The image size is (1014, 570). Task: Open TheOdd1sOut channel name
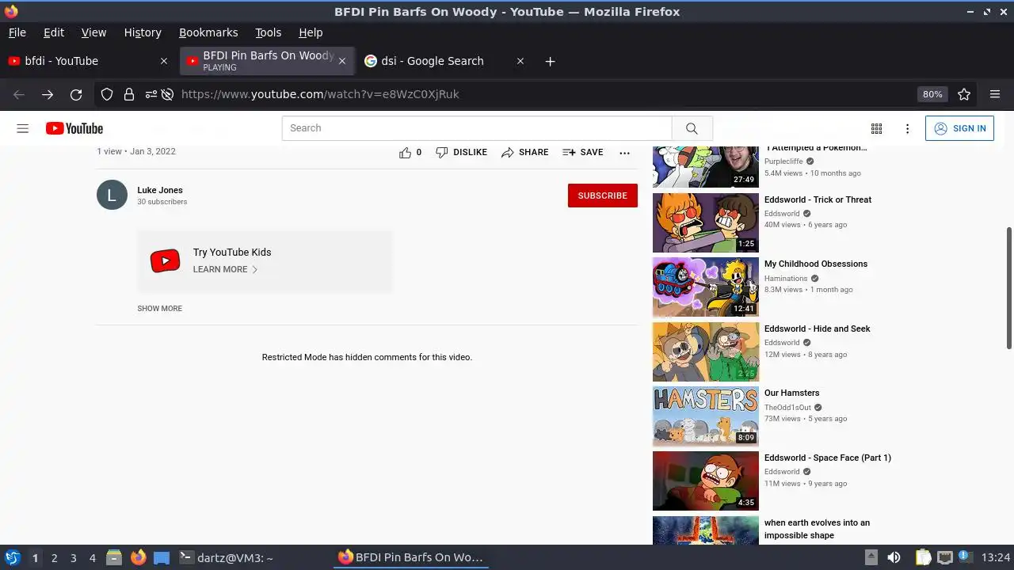click(787, 408)
